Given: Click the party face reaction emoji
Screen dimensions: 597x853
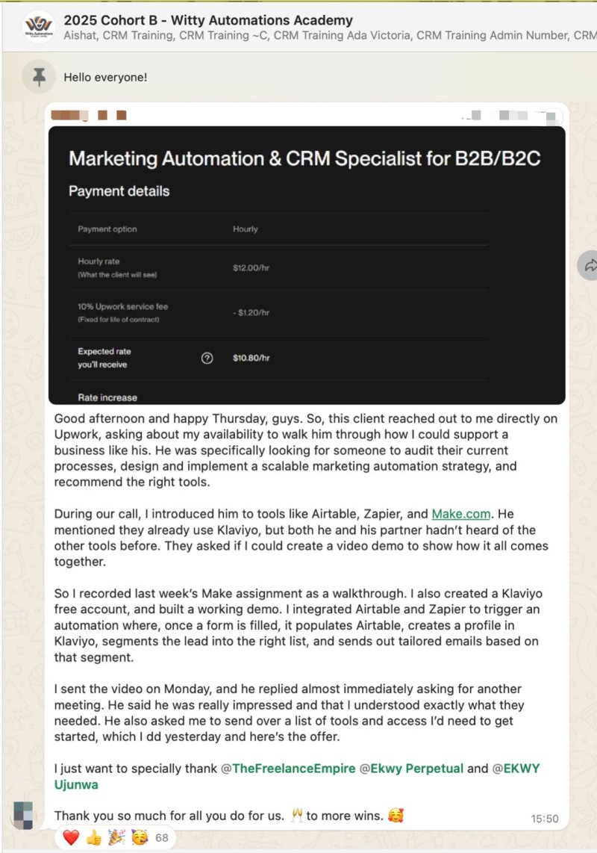Looking at the screenshot, I should coord(140,837).
